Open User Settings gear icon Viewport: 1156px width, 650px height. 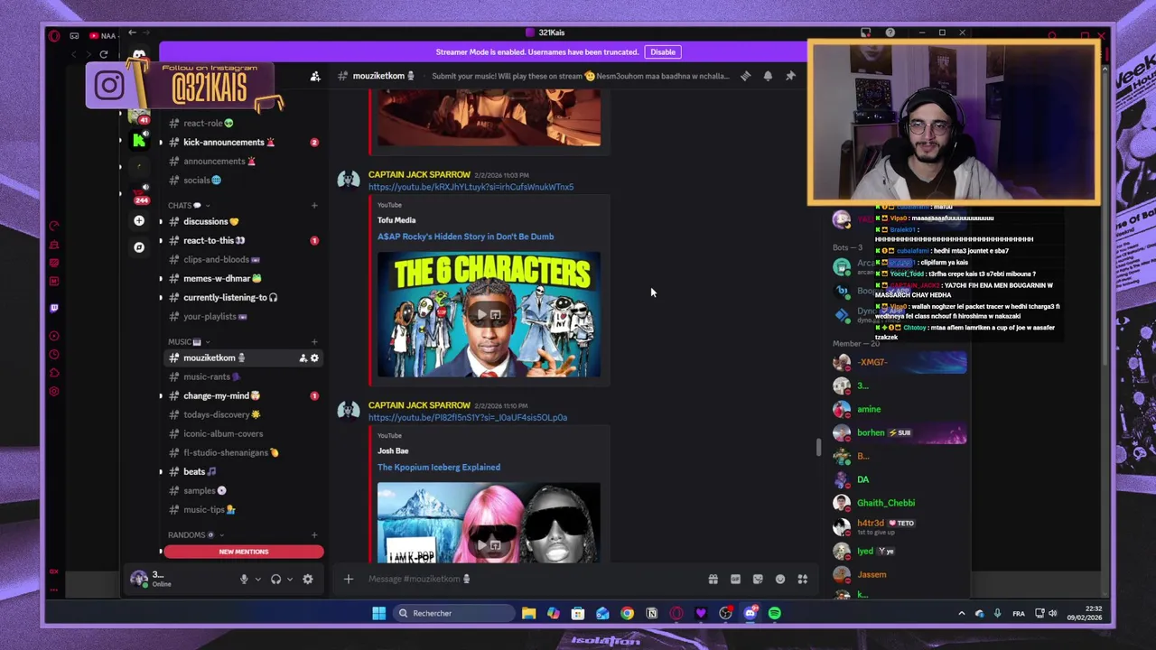coord(307,580)
